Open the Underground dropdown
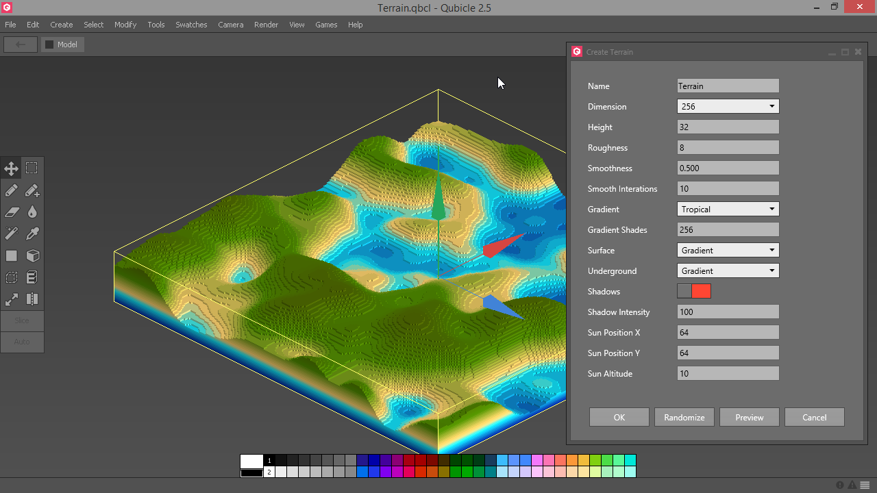 point(728,271)
